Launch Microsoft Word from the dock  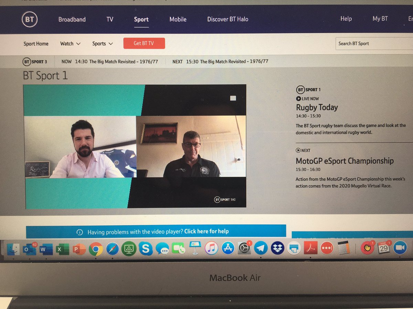(46, 249)
